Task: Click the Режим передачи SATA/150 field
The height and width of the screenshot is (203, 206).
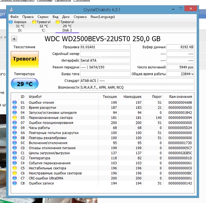Action: (105, 67)
